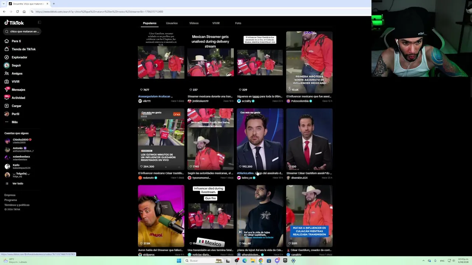The image size is (472, 265).
Task: Open Tienda de TikTok shop icon
Action: point(7,49)
